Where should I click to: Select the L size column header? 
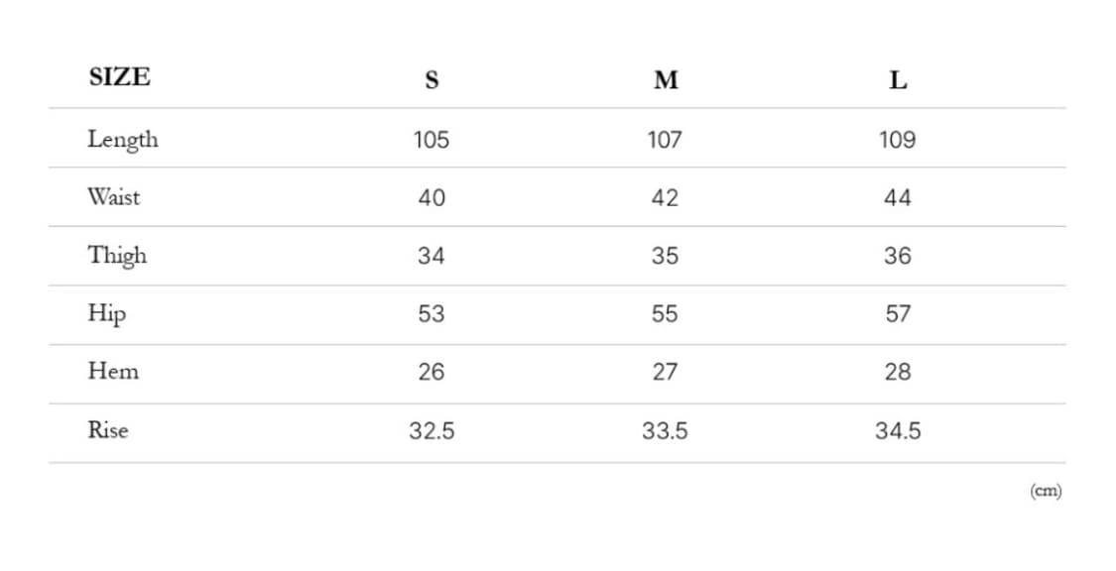(898, 81)
